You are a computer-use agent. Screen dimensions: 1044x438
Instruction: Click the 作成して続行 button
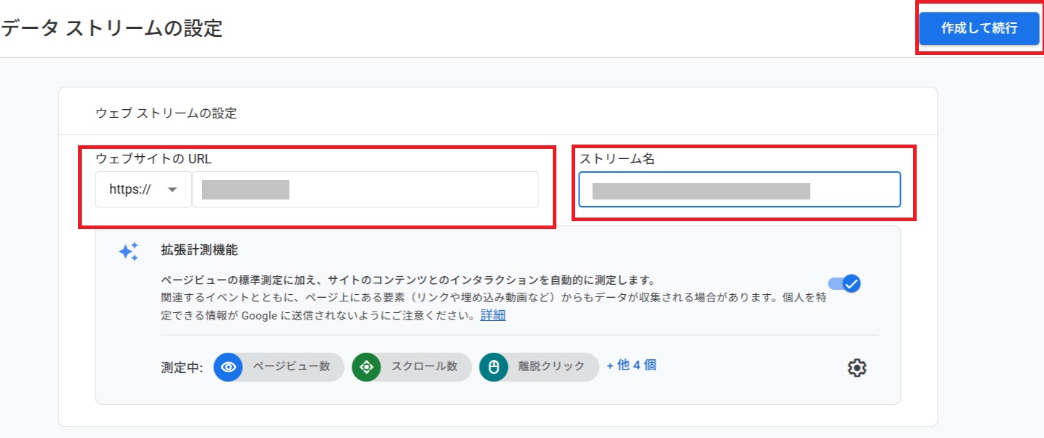979,28
